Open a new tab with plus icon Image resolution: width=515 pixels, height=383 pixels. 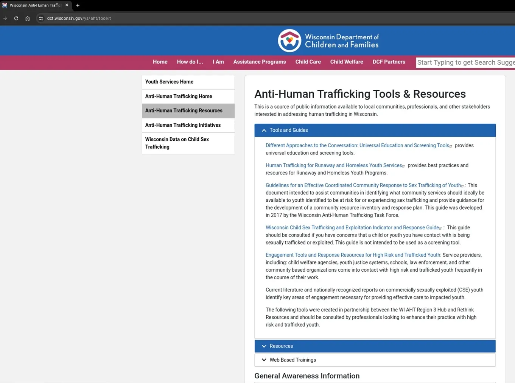(78, 5)
